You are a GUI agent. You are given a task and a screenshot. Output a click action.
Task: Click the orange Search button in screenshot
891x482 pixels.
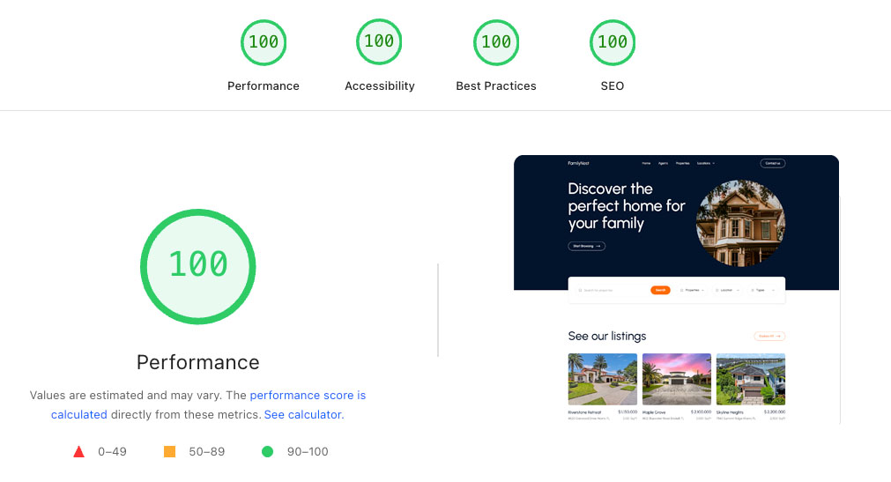(x=660, y=291)
